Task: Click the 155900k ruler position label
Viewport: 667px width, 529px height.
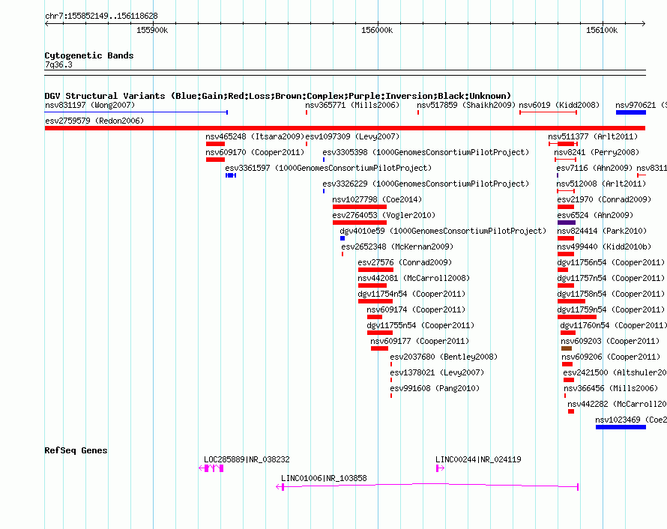Action: coord(152,30)
